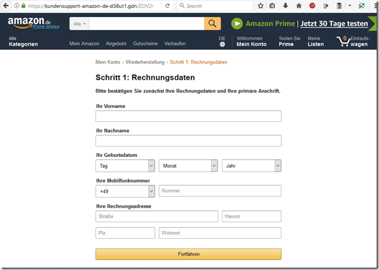The height and width of the screenshot is (270, 379).
Task: Open Verkaufen in the navigation bar
Action: [175, 43]
